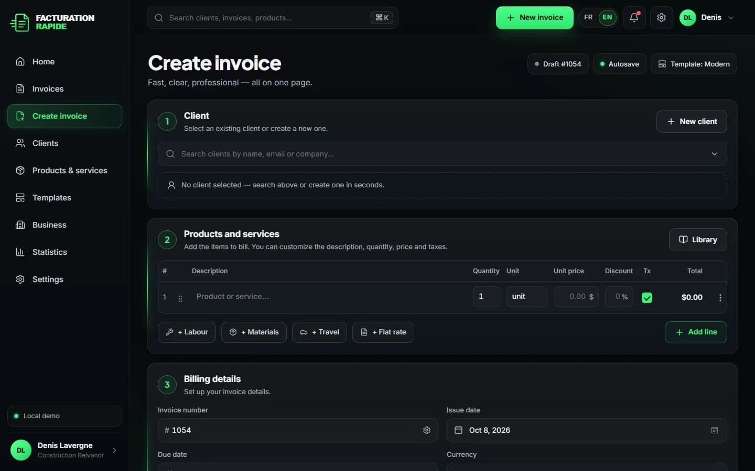The width and height of the screenshot is (755, 471).
Task: Click the Add line button
Action: pos(696,332)
